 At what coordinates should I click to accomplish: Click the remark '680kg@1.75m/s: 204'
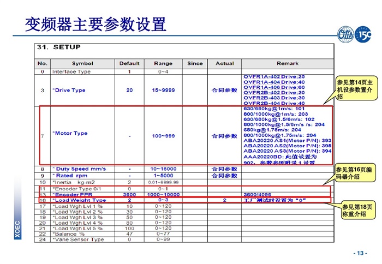272,130
